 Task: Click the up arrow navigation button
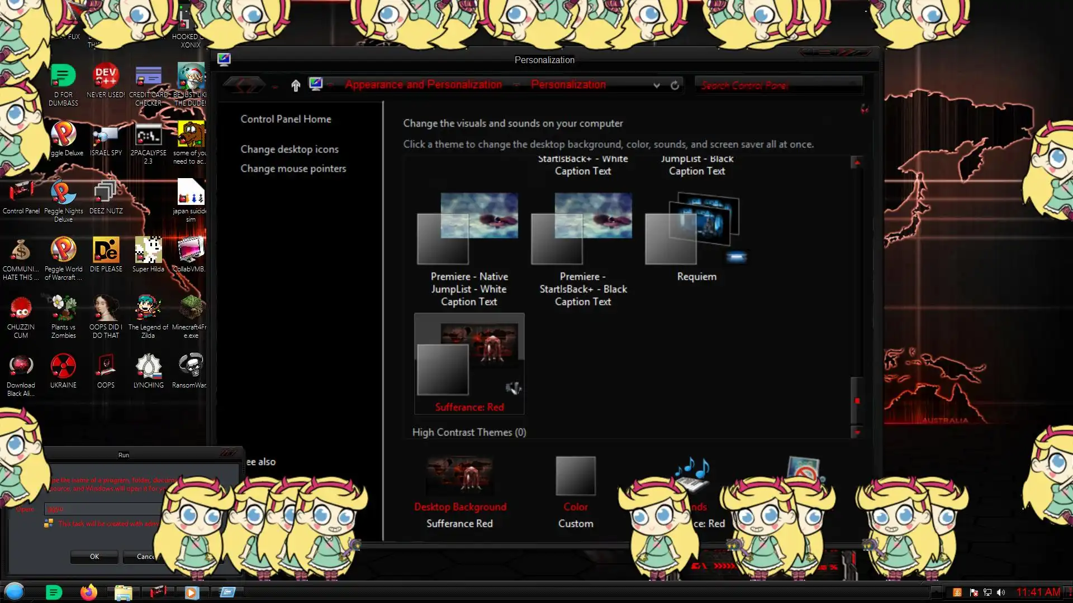296,85
